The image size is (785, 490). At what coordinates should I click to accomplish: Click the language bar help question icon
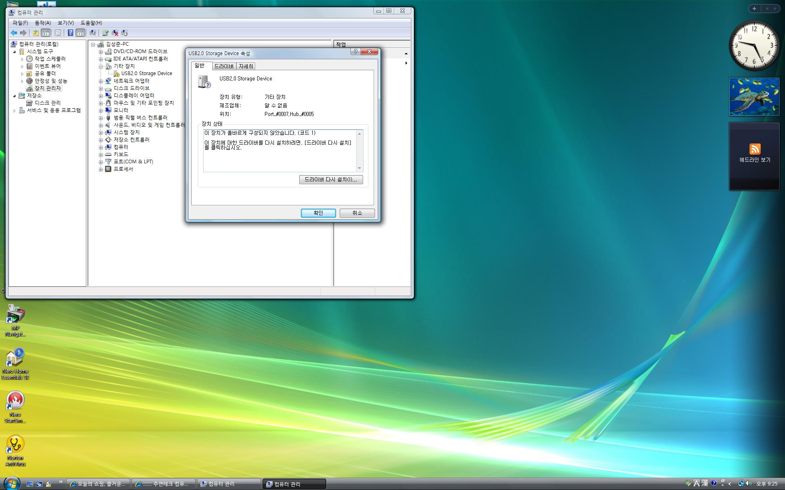pos(714,483)
